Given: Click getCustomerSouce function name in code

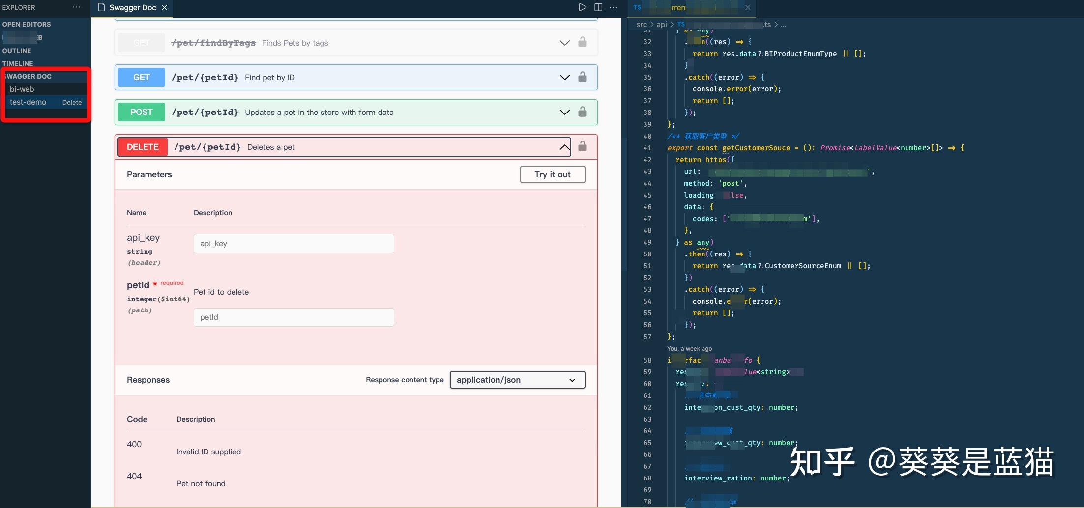Looking at the screenshot, I should click(756, 148).
